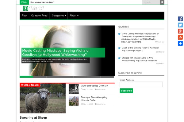The height and width of the screenshot is (122, 184).
Task: Jump to the last slider segment
Action: click(x=107, y=77)
